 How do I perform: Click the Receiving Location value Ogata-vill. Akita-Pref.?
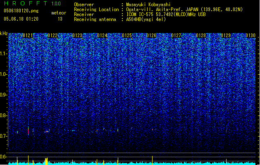pyautogui.click(x=155, y=9)
